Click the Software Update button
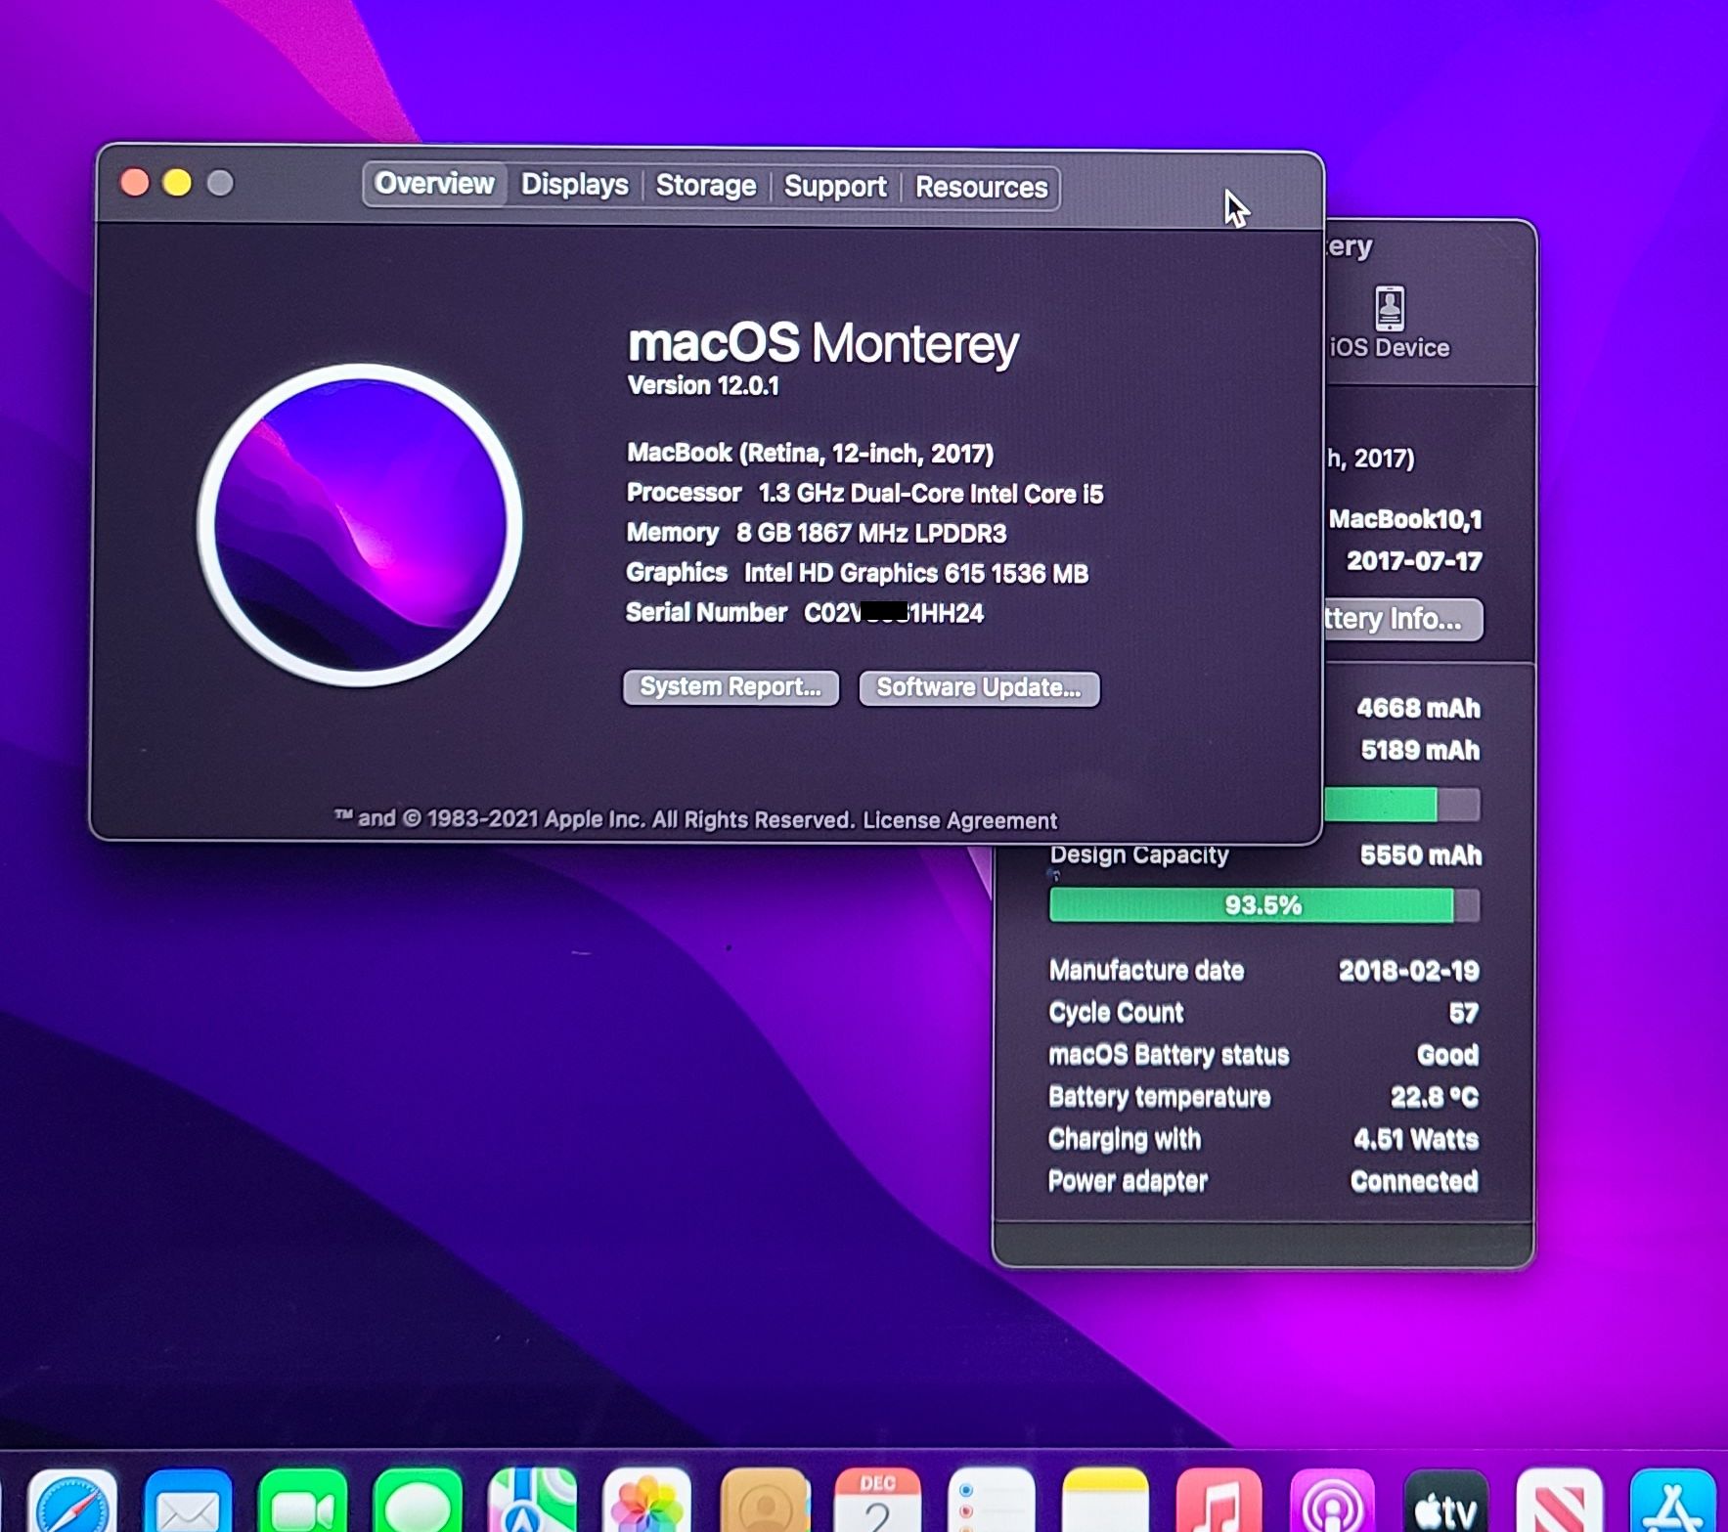The image size is (1728, 1532). (978, 688)
